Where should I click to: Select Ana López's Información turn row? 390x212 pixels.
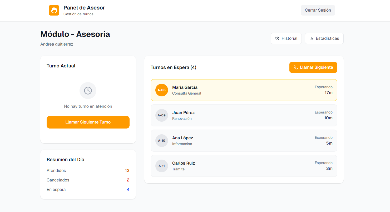pyautogui.click(x=244, y=141)
